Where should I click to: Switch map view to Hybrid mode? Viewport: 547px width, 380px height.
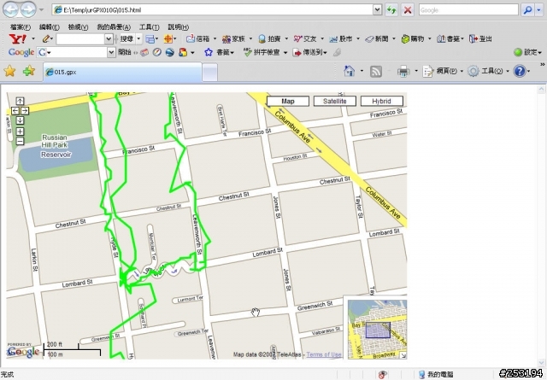[x=382, y=101]
